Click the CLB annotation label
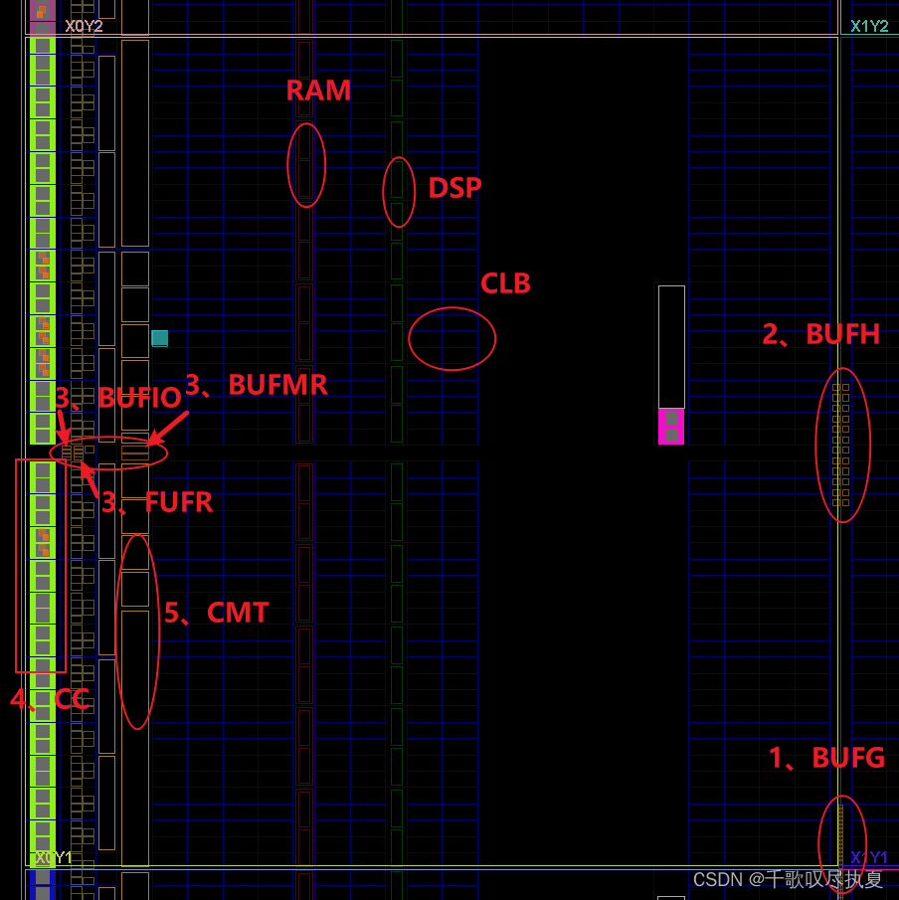 505,283
